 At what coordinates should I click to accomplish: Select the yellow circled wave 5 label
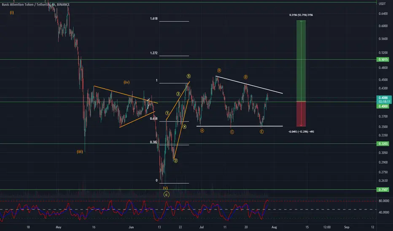pos(189,76)
